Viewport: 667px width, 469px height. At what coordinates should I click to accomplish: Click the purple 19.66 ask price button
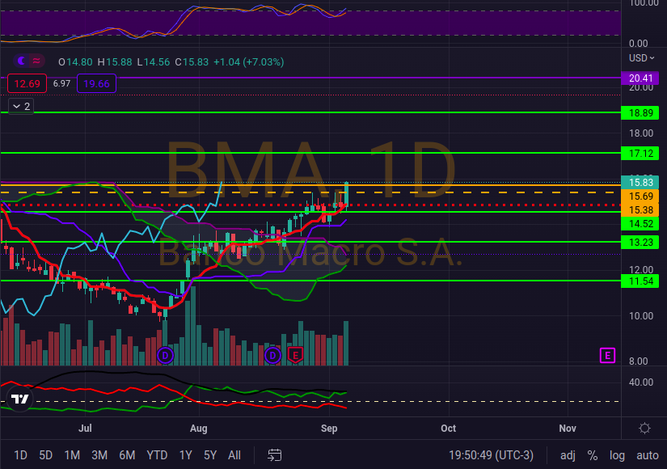[x=96, y=83]
